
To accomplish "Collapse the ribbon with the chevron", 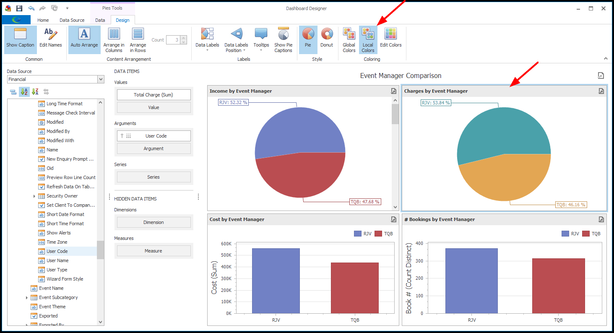I will (x=605, y=59).
